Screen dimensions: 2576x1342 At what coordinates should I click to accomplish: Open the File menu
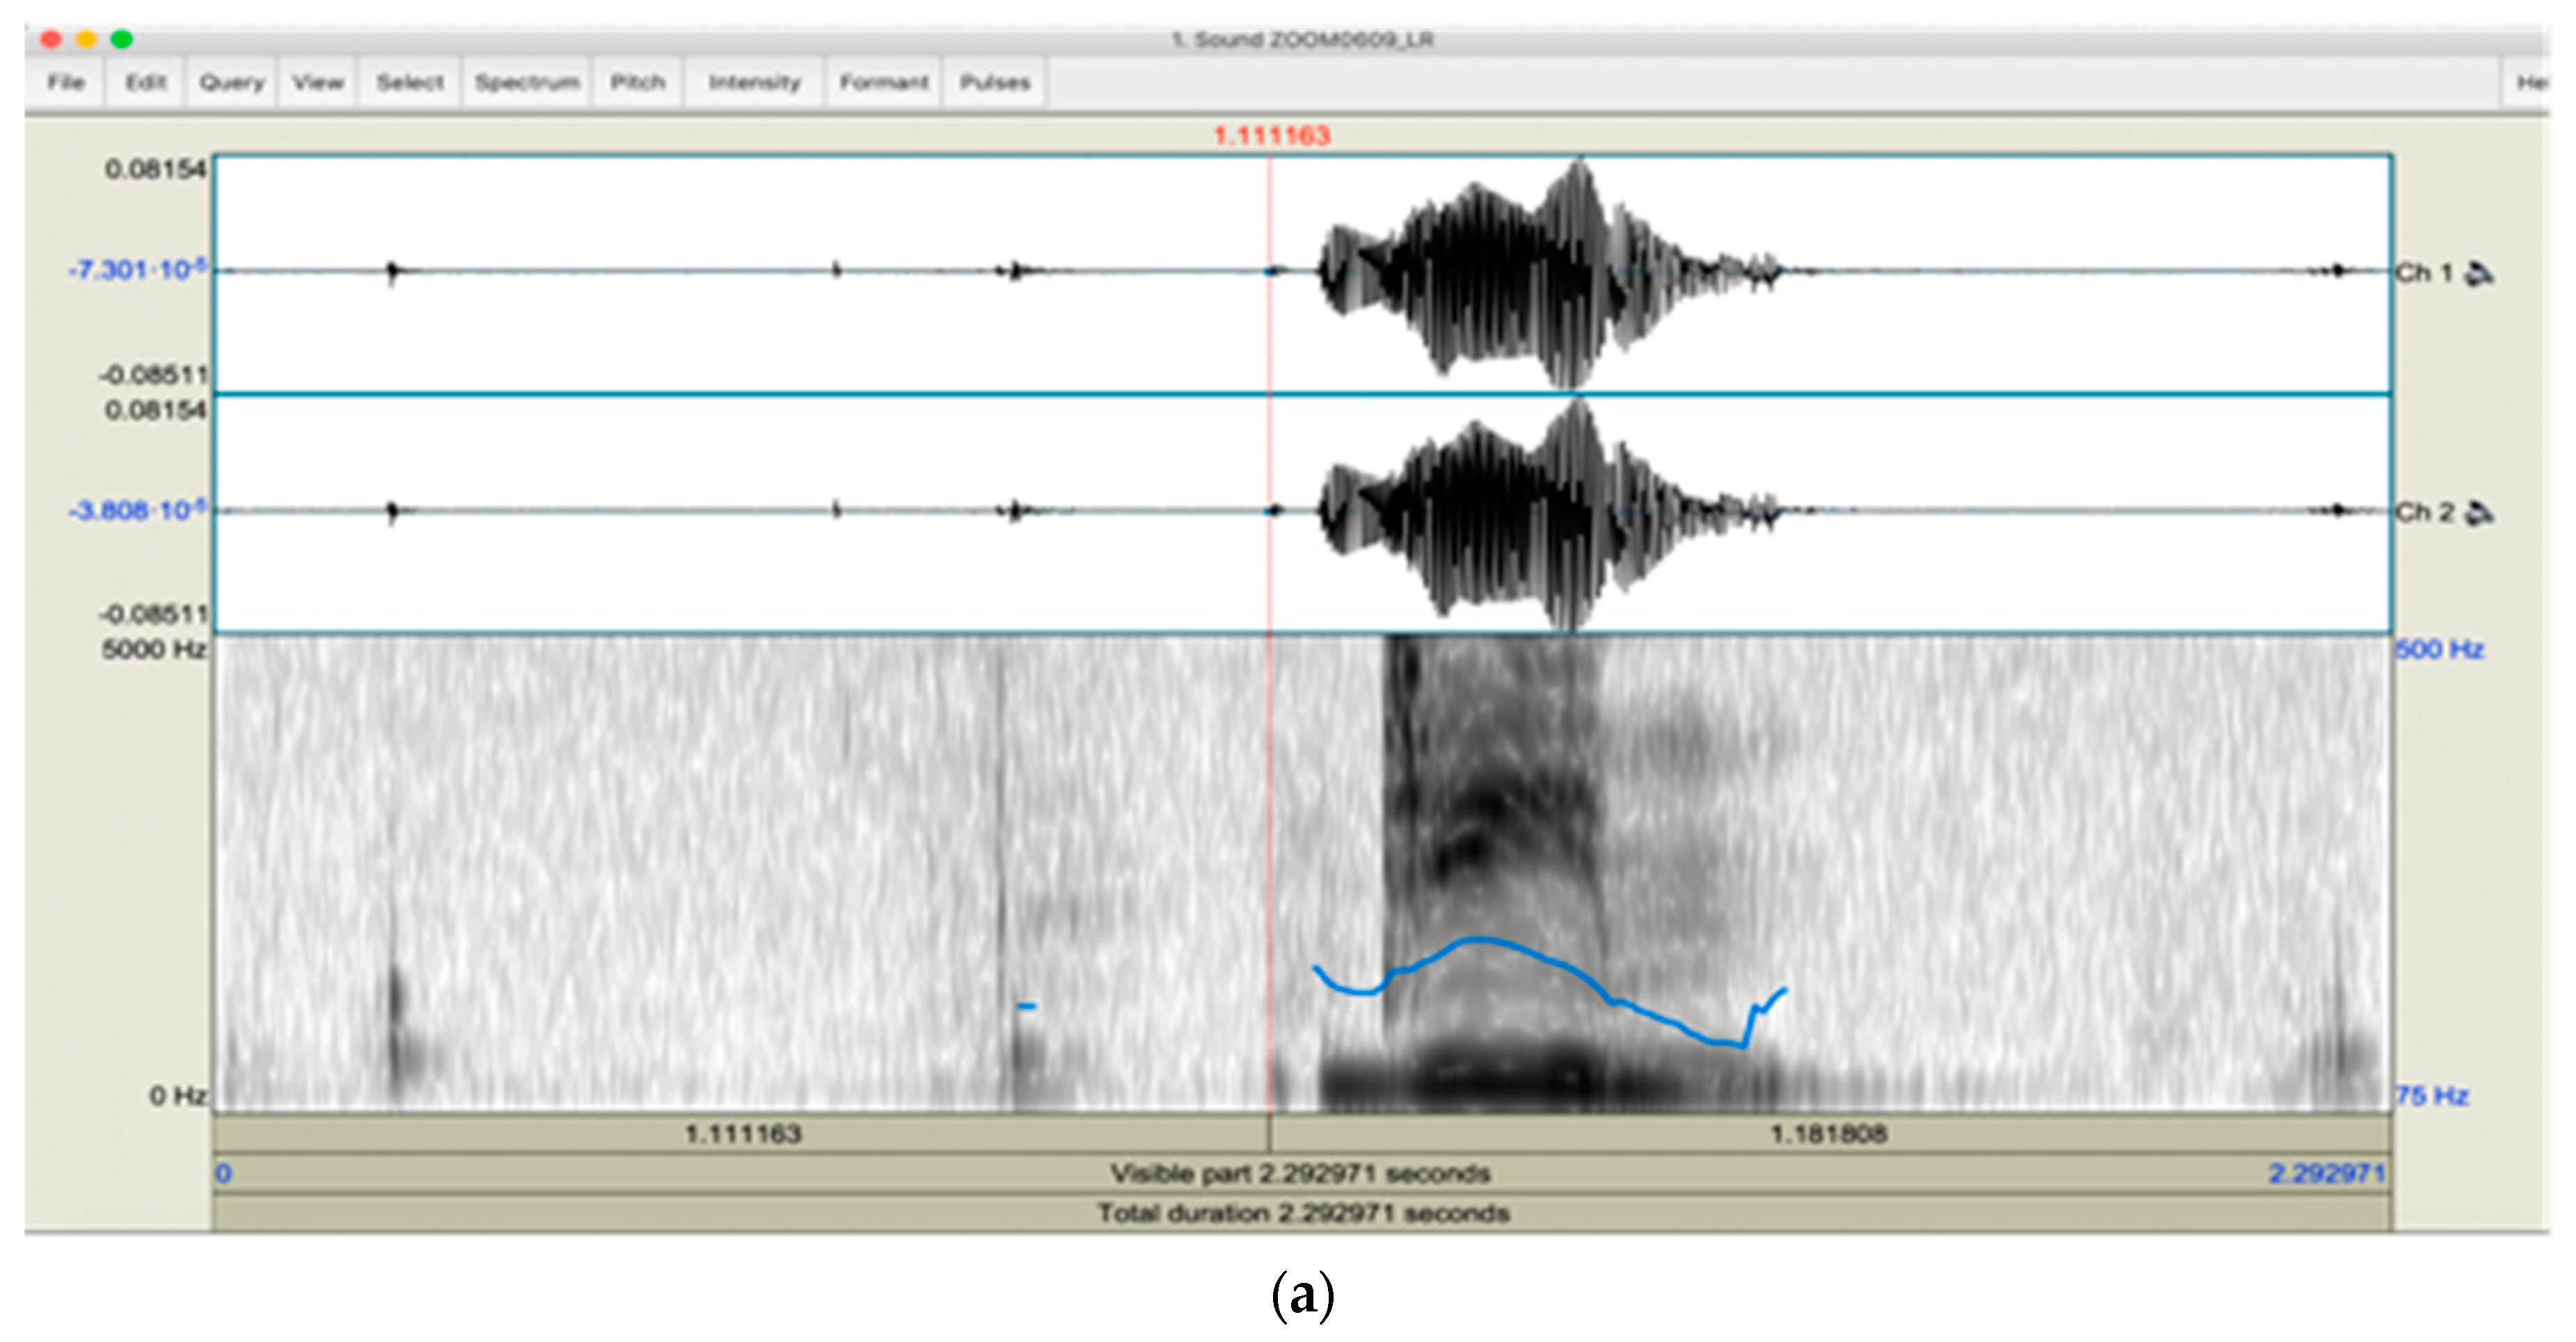pyautogui.click(x=66, y=82)
